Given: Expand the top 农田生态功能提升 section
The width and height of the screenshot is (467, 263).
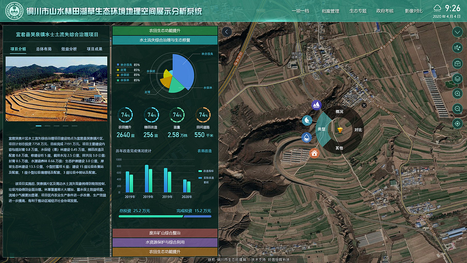Looking at the screenshot, I should point(165,31).
